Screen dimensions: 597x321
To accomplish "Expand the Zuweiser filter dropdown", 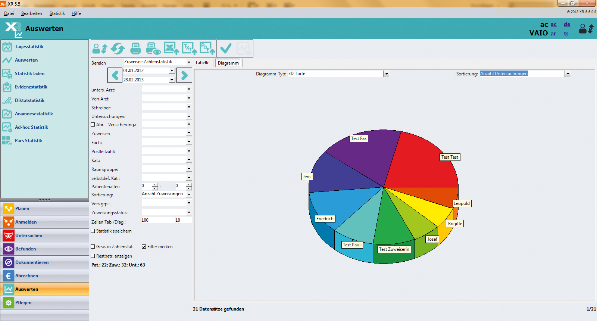I will (189, 133).
